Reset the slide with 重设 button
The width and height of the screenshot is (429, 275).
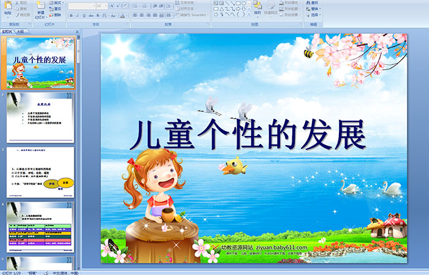[55, 9]
